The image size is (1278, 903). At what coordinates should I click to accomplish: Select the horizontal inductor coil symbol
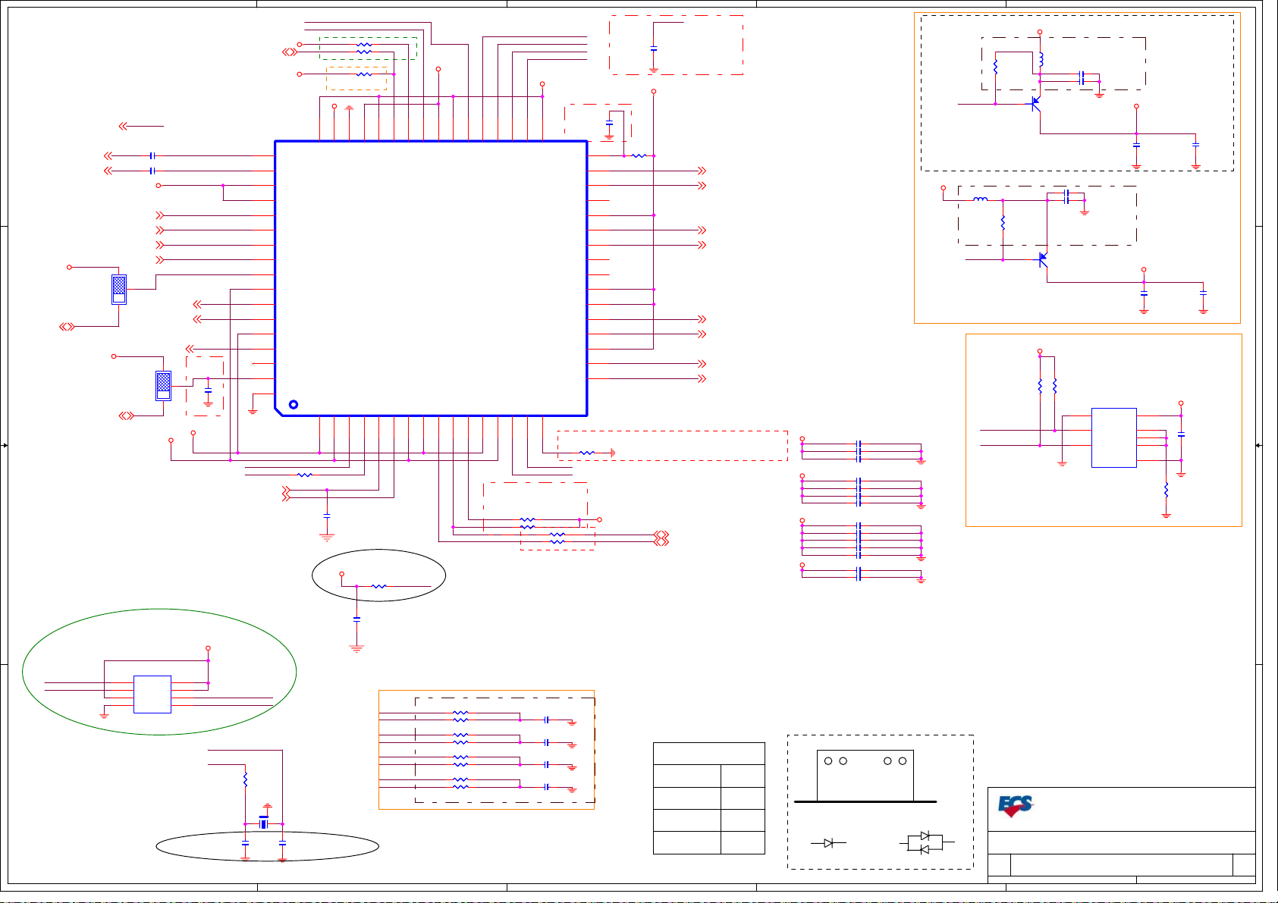981,199
